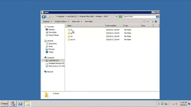191x107 pixels.
Task: Open the Share with dropdown
Action: (x=77, y=21)
